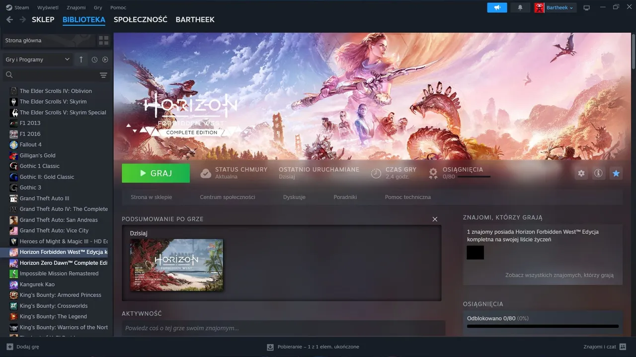The height and width of the screenshot is (357, 636).
Task: Select the BIBLIOTEKA tab
Action: pyautogui.click(x=84, y=19)
